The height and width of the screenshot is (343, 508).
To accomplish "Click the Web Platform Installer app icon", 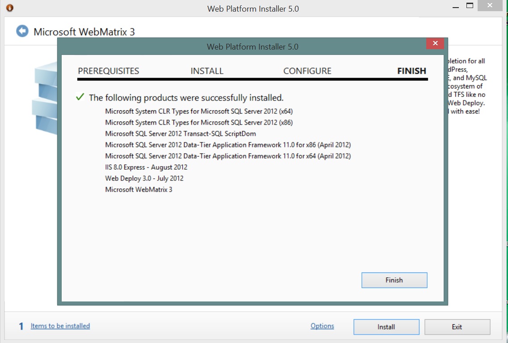I will coord(10,8).
